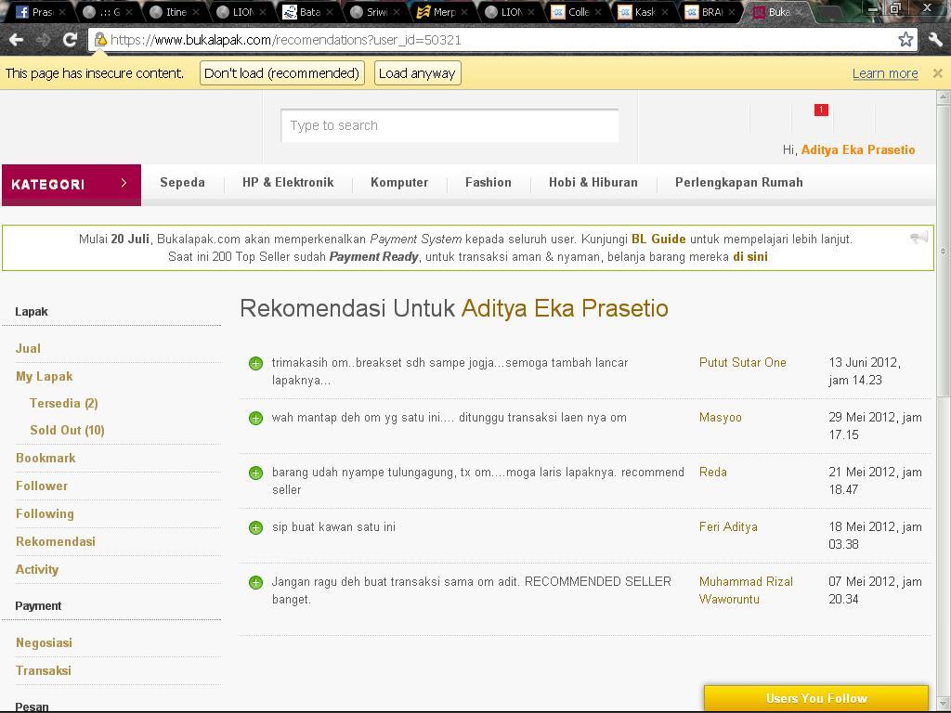This screenshot has width=951, height=713.
Task: Focus the Type to search field
Action: coord(449,125)
